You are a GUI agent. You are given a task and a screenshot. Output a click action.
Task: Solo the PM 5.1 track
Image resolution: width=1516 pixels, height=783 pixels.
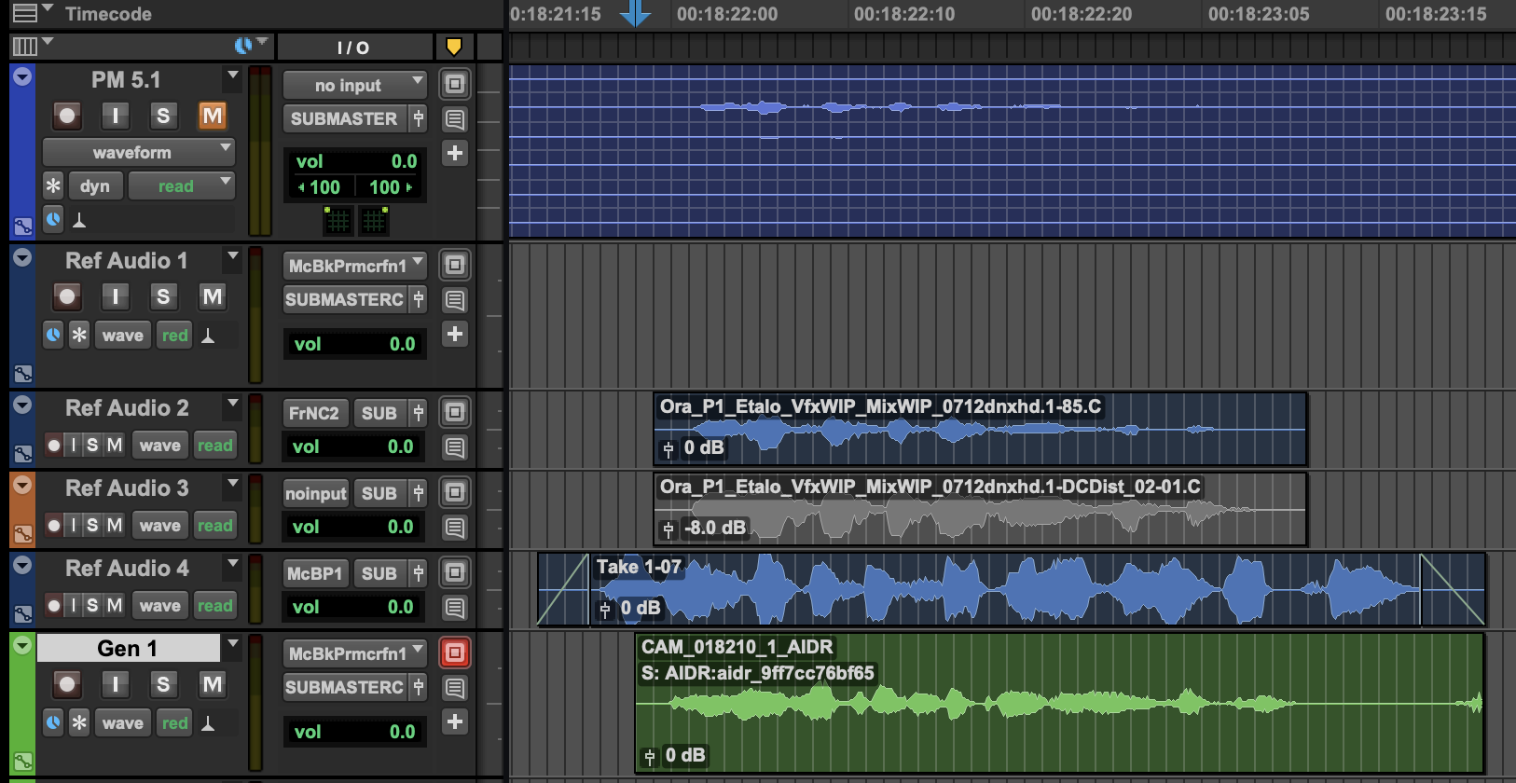163,116
